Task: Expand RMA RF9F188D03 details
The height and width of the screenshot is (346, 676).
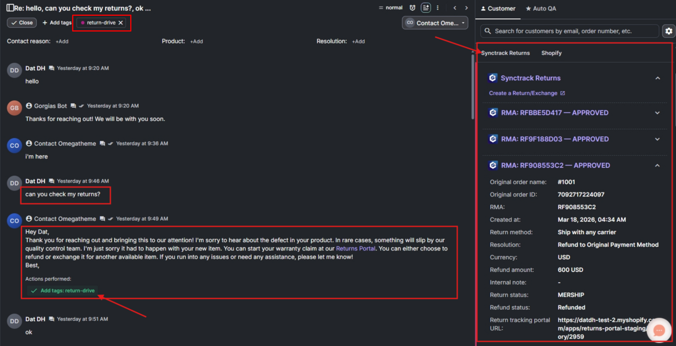Action: (x=657, y=139)
